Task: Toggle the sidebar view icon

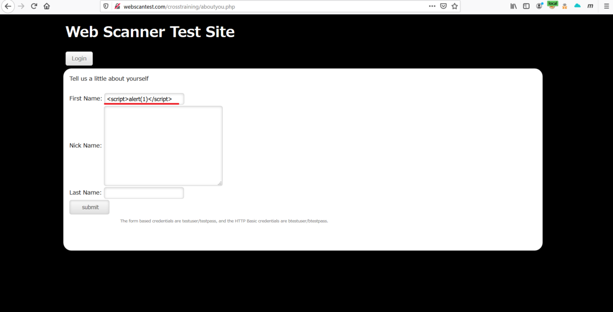Action: [526, 6]
